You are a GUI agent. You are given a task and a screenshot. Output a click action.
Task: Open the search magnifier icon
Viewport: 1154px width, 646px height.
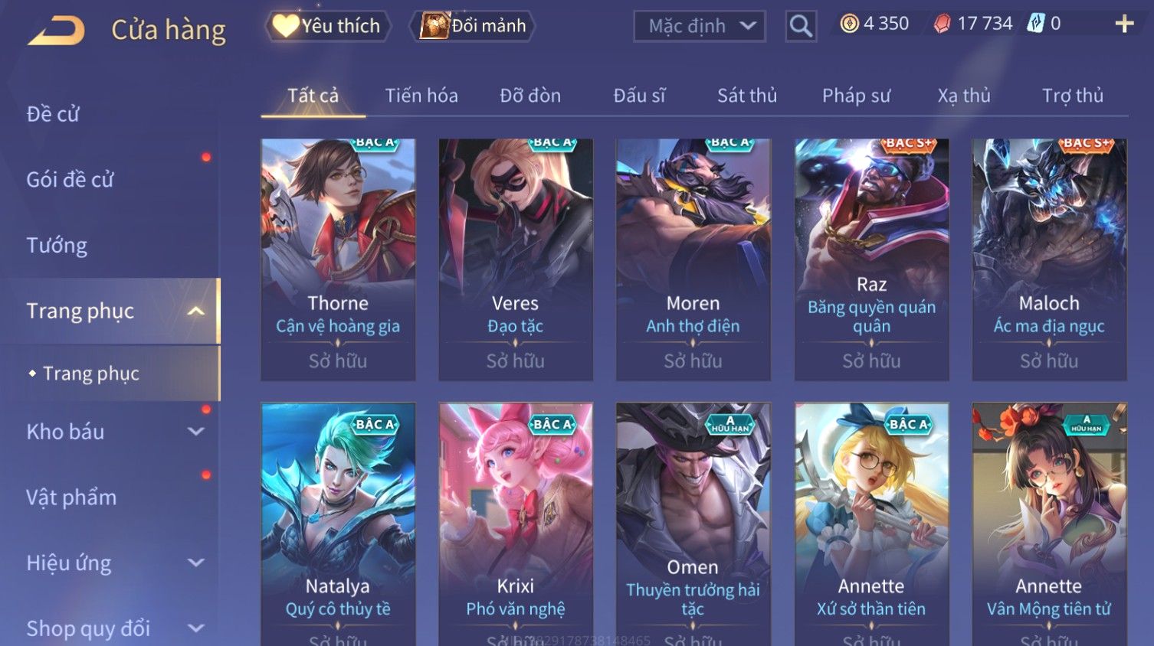coord(801,26)
